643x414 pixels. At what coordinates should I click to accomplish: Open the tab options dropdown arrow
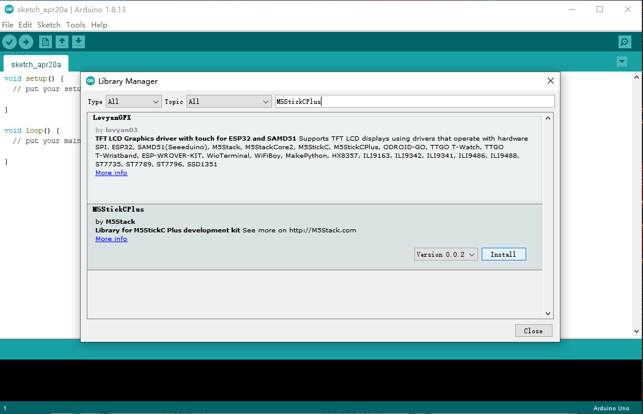[622, 62]
